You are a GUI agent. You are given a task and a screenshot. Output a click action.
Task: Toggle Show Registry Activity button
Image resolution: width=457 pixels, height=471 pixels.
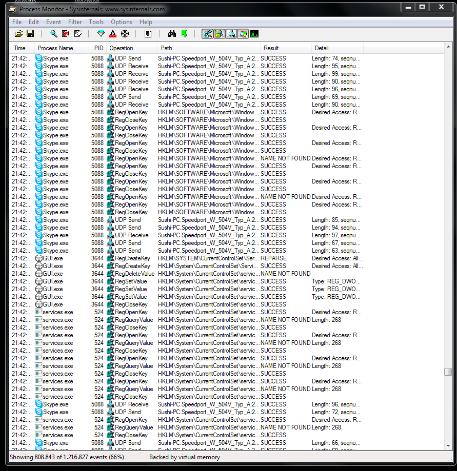coord(207,34)
